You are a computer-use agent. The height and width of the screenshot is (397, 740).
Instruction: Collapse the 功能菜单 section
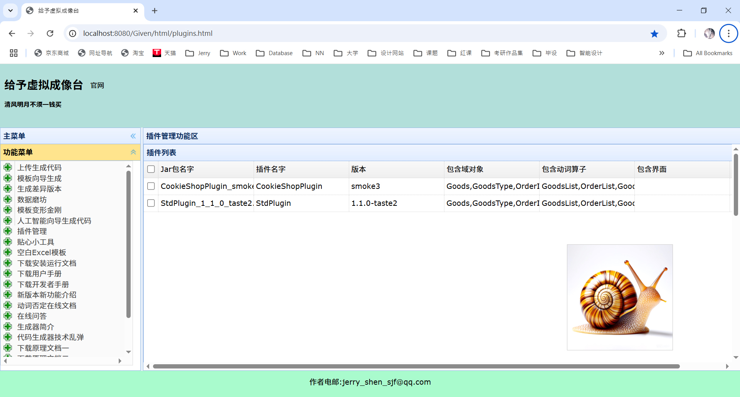[133, 152]
